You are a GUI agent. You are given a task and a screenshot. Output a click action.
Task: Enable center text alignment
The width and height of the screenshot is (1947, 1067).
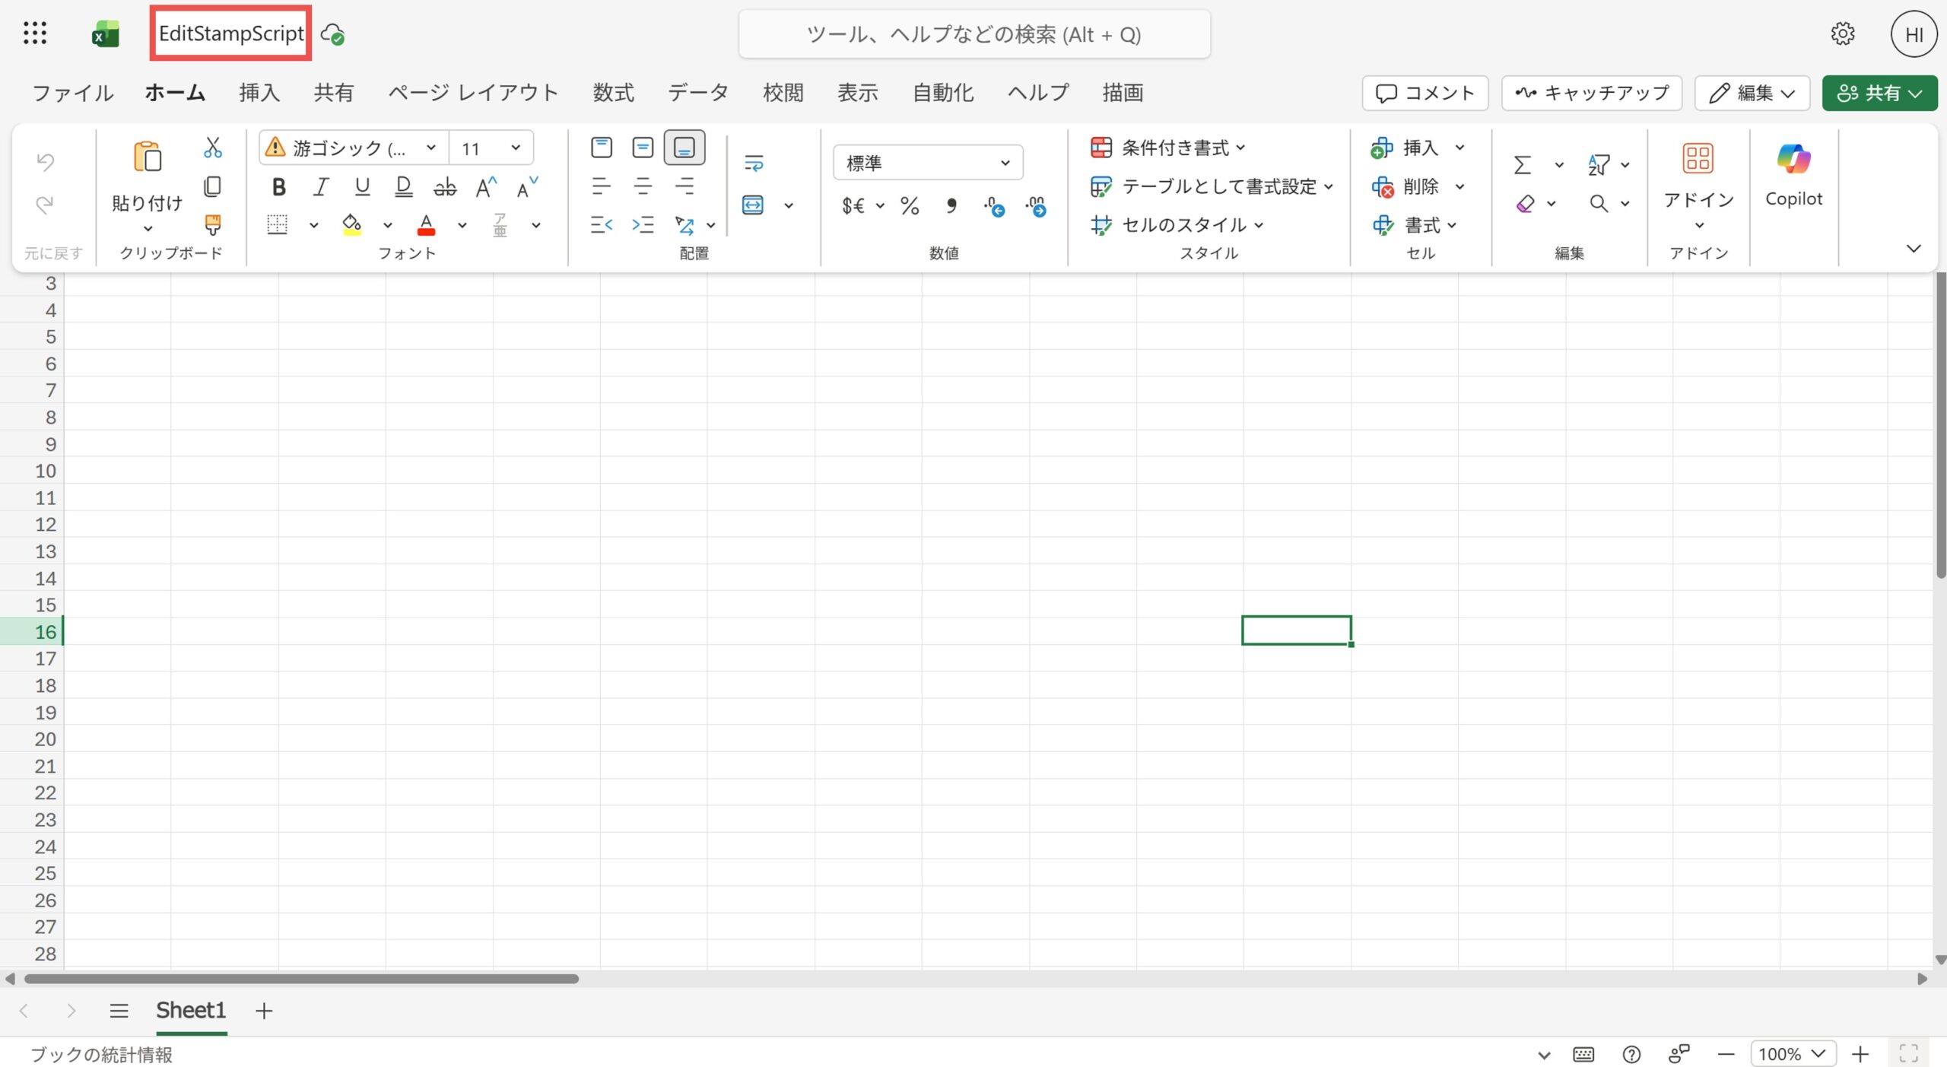point(643,186)
